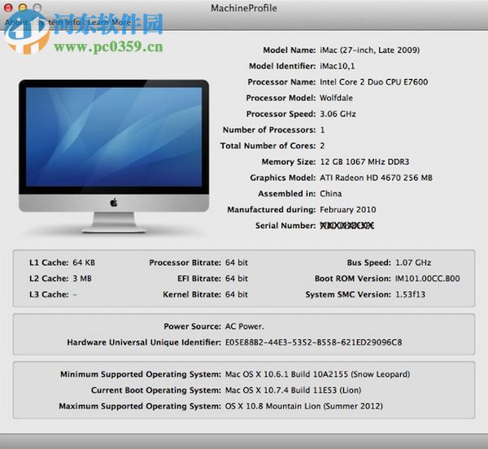Minimize the MachineProfile window

coord(23,7)
